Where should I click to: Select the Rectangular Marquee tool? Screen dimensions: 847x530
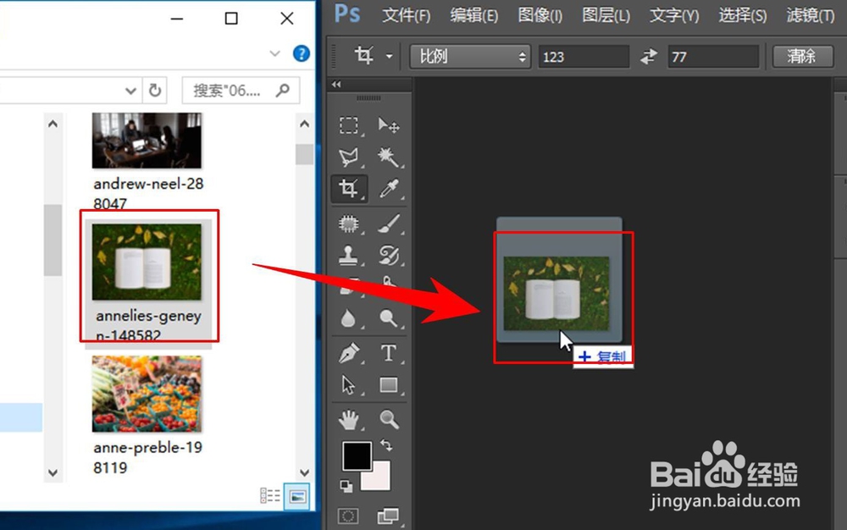(x=349, y=125)
